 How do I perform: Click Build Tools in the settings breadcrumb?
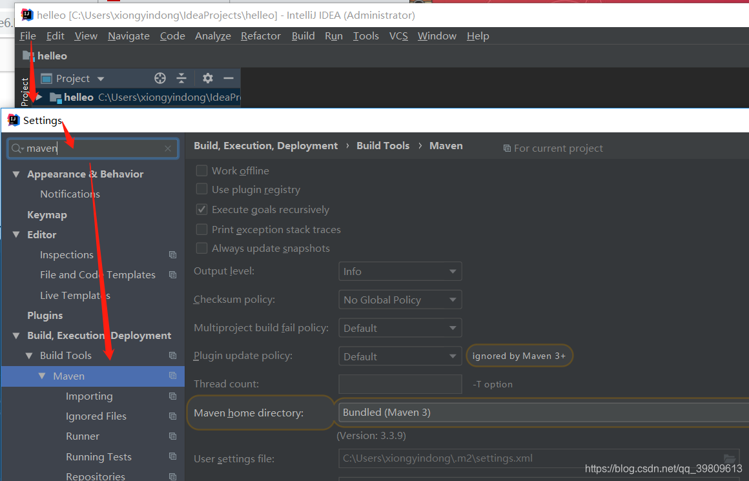point(383,146)
